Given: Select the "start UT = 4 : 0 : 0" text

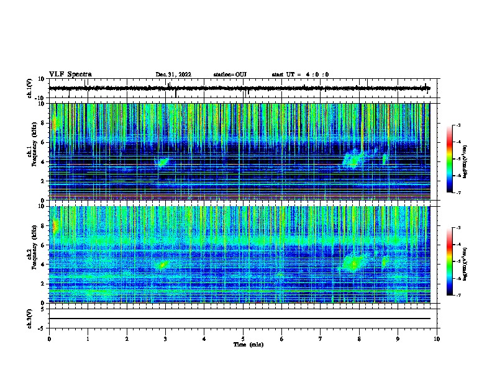Looking at the screenshot, I should point(300,75).
